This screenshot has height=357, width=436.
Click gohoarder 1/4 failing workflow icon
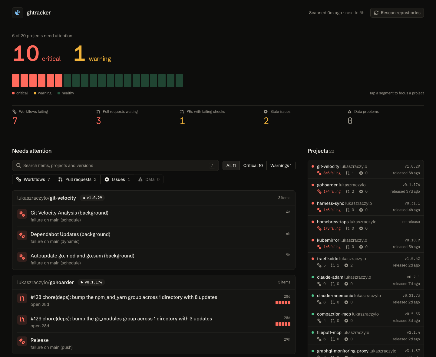pos(319,192)
